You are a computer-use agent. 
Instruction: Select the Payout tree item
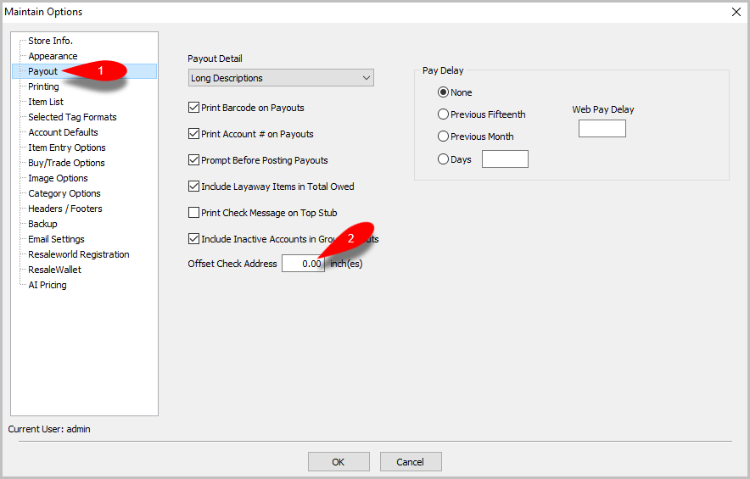(x=42, y=71)
